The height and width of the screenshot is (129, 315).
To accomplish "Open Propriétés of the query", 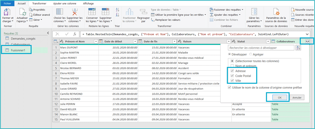I will click(38, 9).
